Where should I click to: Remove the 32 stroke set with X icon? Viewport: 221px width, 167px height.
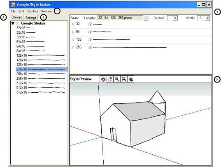click(73, 24)
